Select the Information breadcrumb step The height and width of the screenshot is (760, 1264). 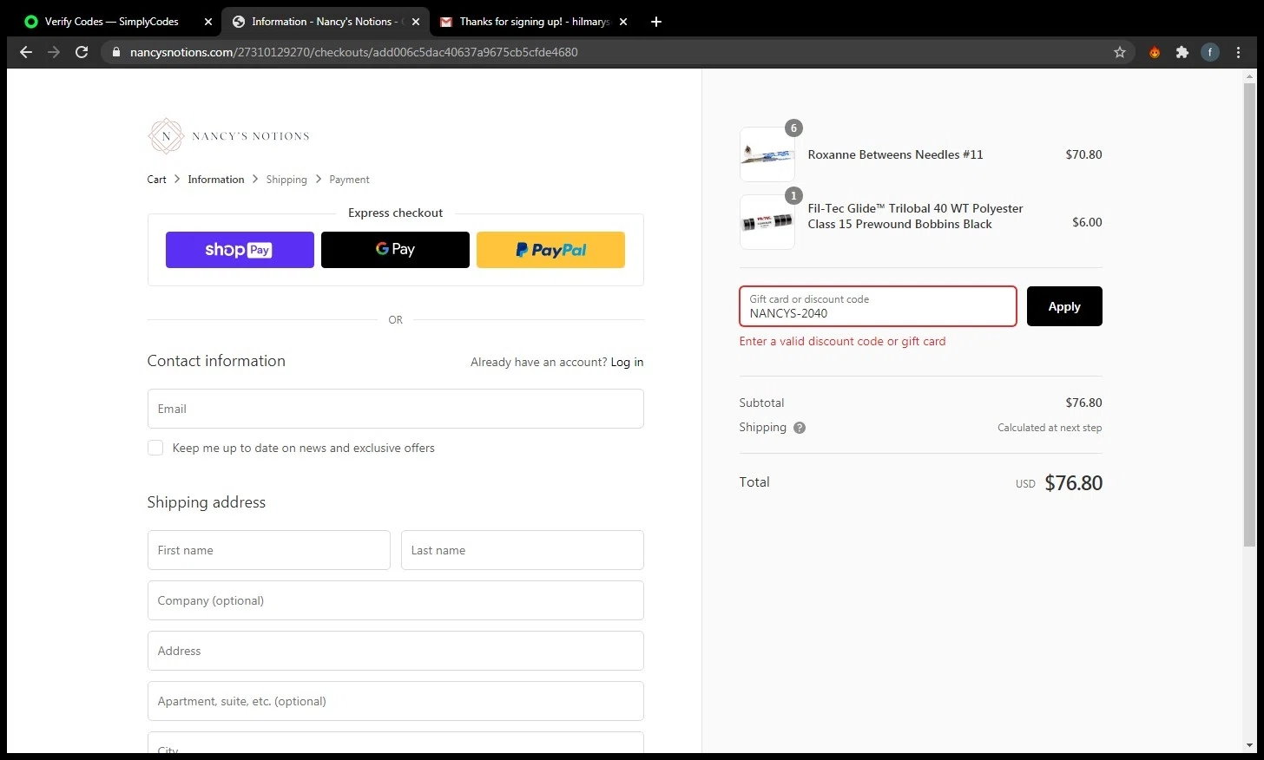(216, 180)
